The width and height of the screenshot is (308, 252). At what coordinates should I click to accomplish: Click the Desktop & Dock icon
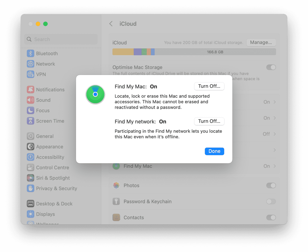[30, 204]
